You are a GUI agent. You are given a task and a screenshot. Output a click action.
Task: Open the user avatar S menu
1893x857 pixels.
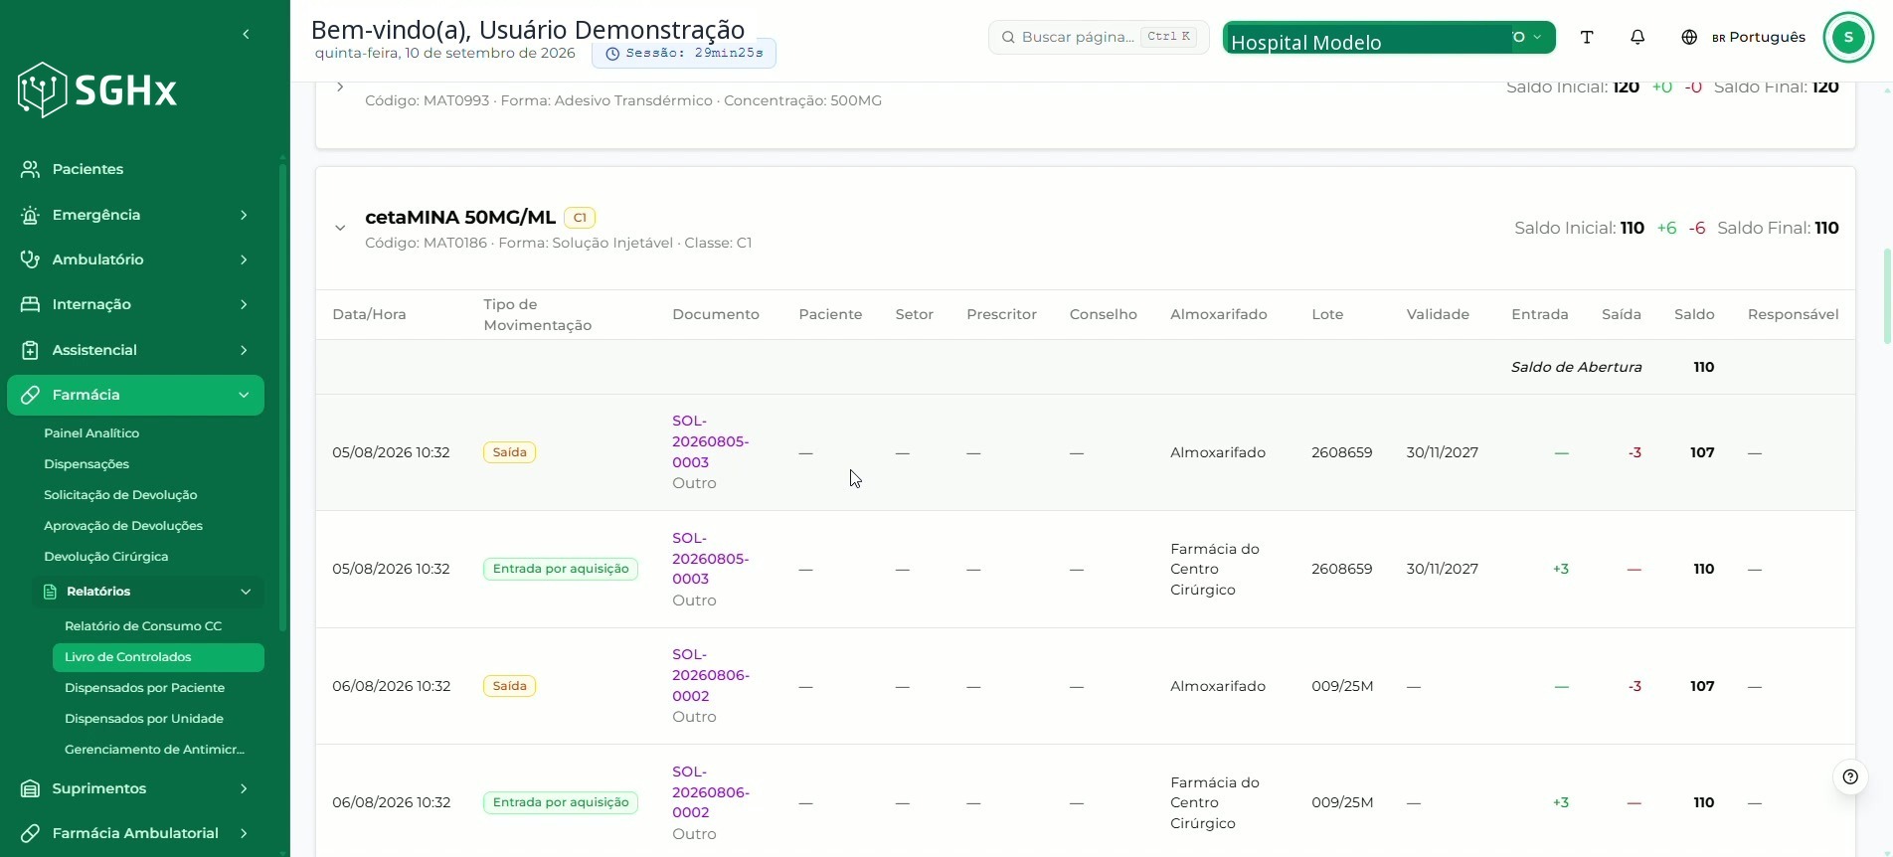1848,37
